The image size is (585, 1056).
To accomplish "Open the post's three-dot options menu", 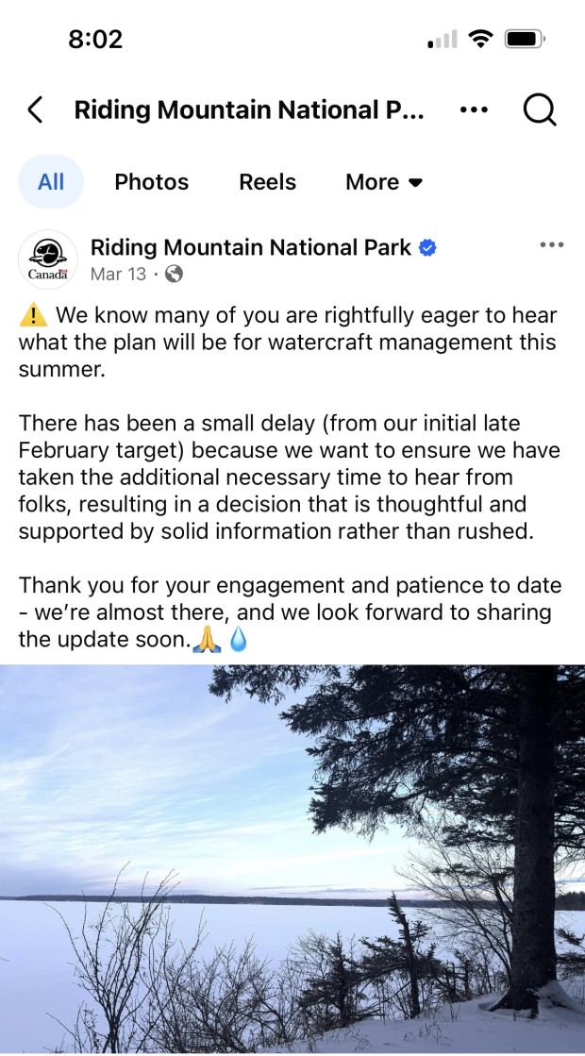I will tap(551, 245).
